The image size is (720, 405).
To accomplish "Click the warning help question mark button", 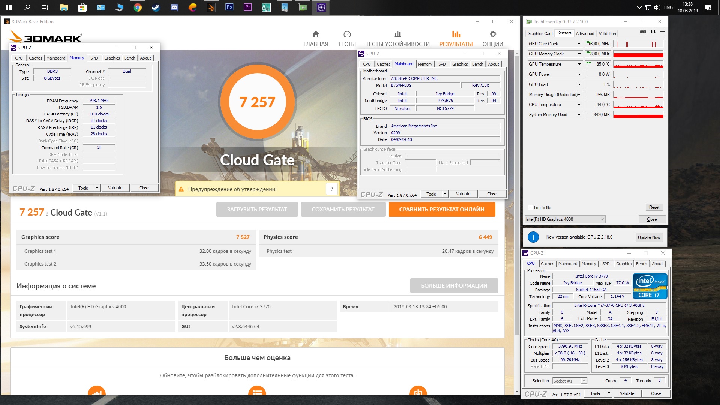I will pos(332,189).
